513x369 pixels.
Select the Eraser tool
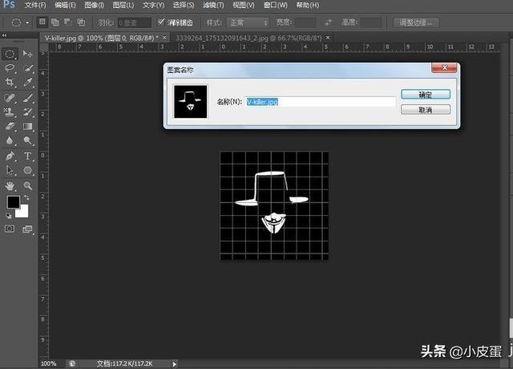[x=10, y=126]
